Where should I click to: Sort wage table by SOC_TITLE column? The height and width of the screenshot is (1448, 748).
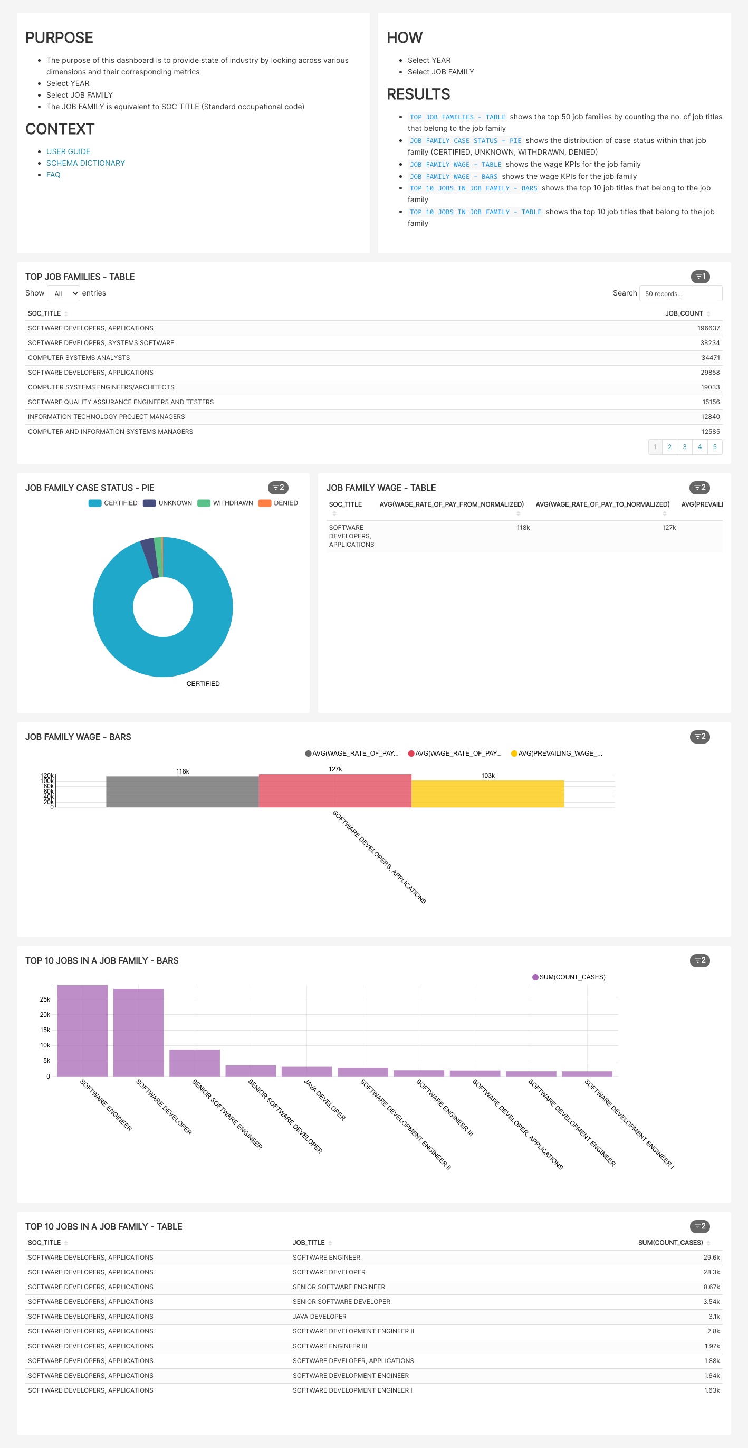pyautogui.click(x=346, y=508)
